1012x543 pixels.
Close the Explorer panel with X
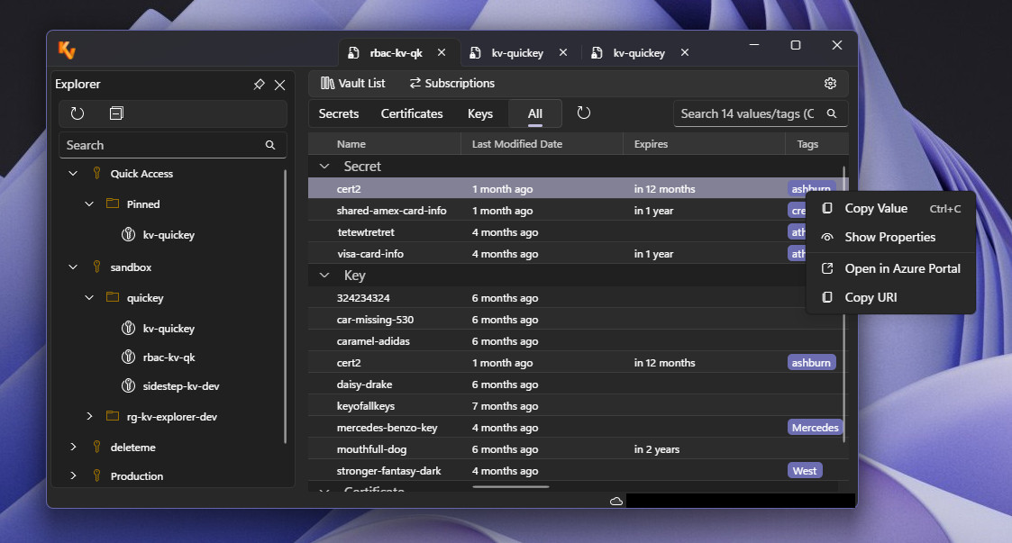tap(279, 85)
